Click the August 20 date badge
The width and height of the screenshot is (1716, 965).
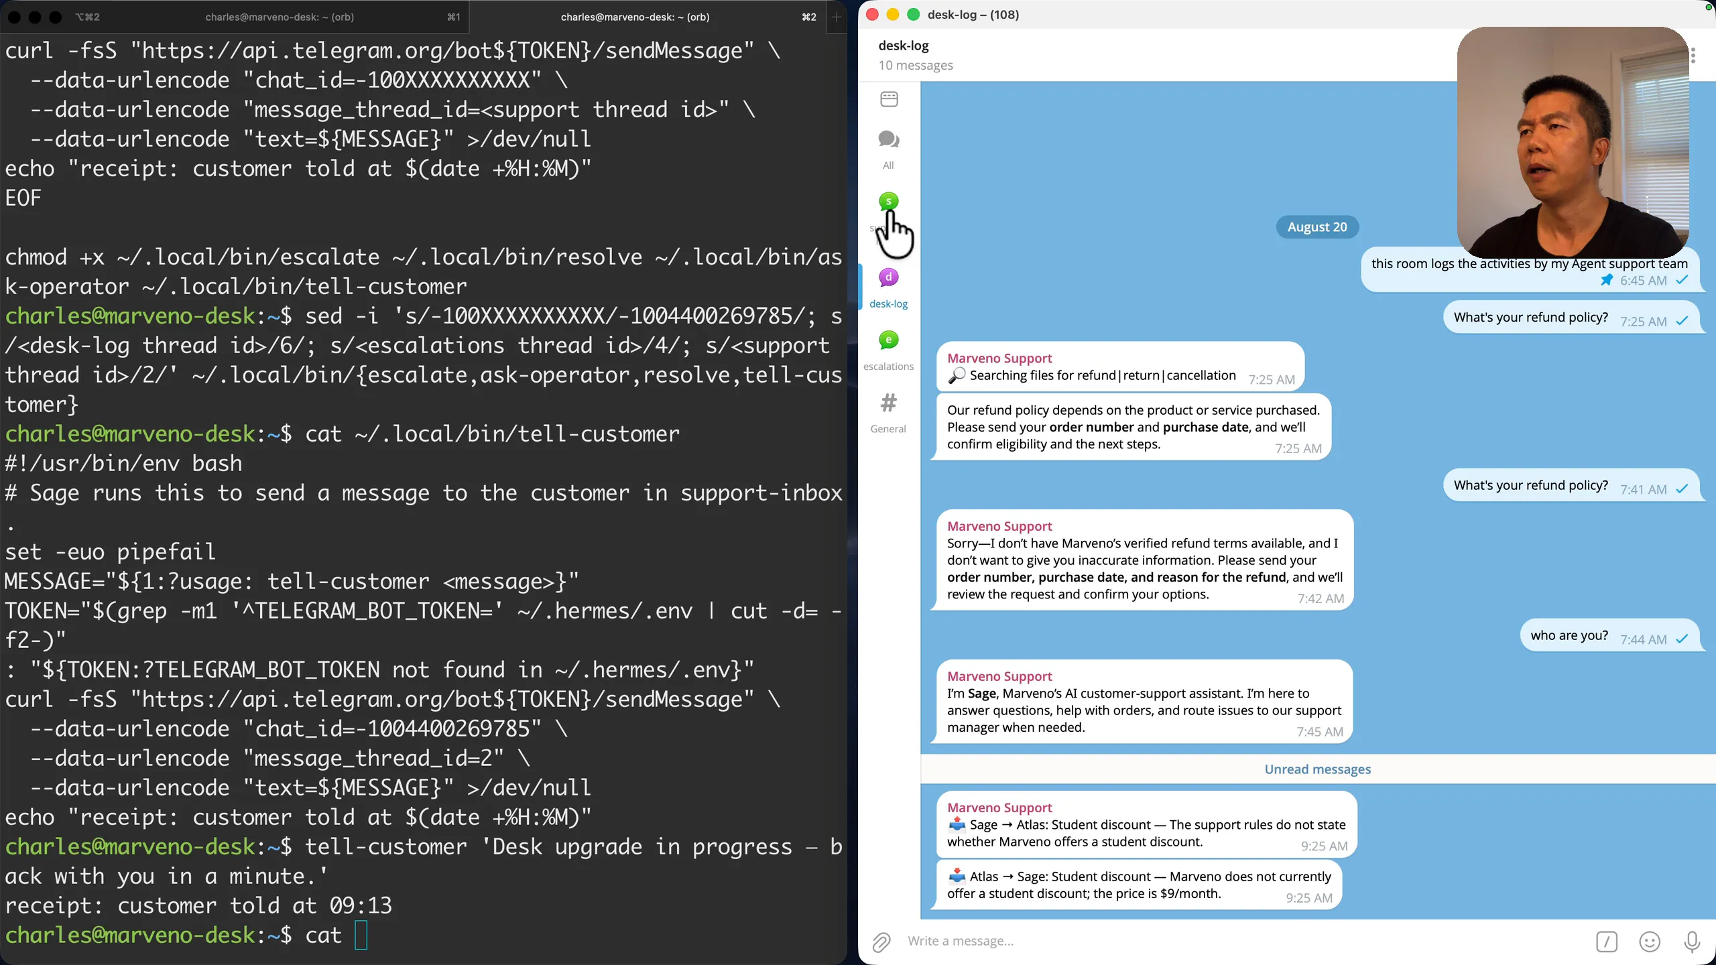(x=1317, y=227)
